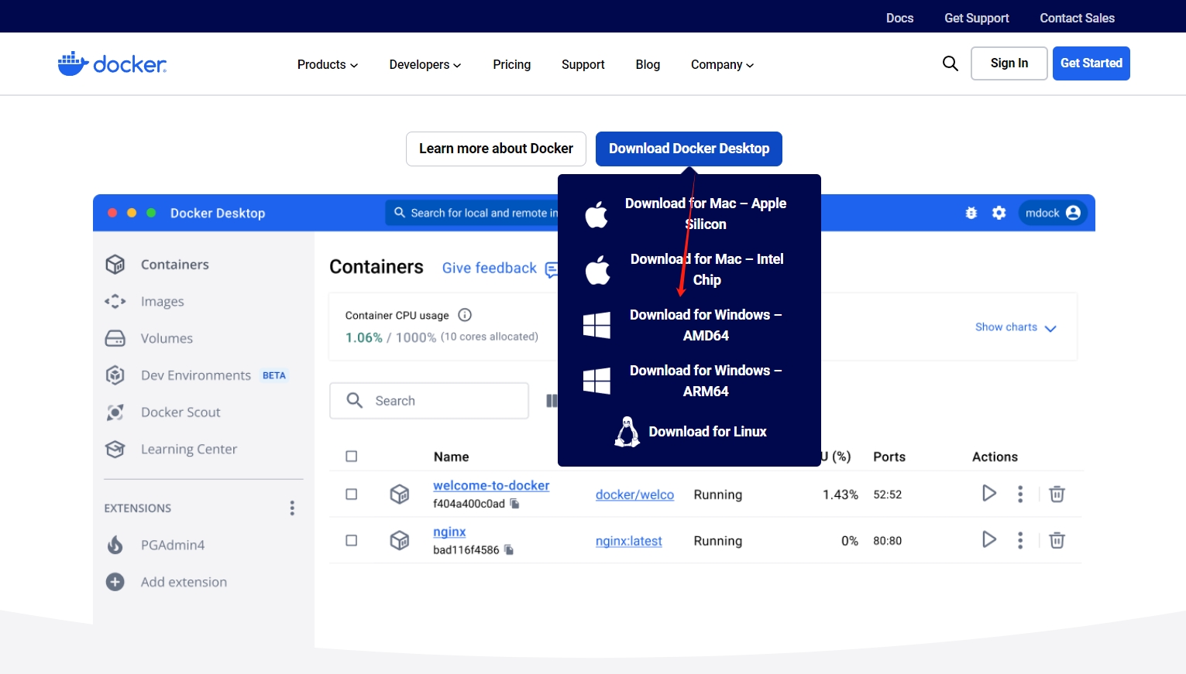Open the mdock account menu
The image size is (1186, 674).
1053,213
